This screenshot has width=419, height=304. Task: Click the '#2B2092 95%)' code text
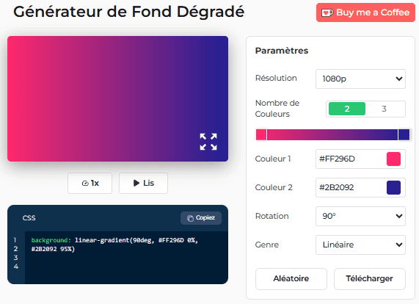click(53, 249)
